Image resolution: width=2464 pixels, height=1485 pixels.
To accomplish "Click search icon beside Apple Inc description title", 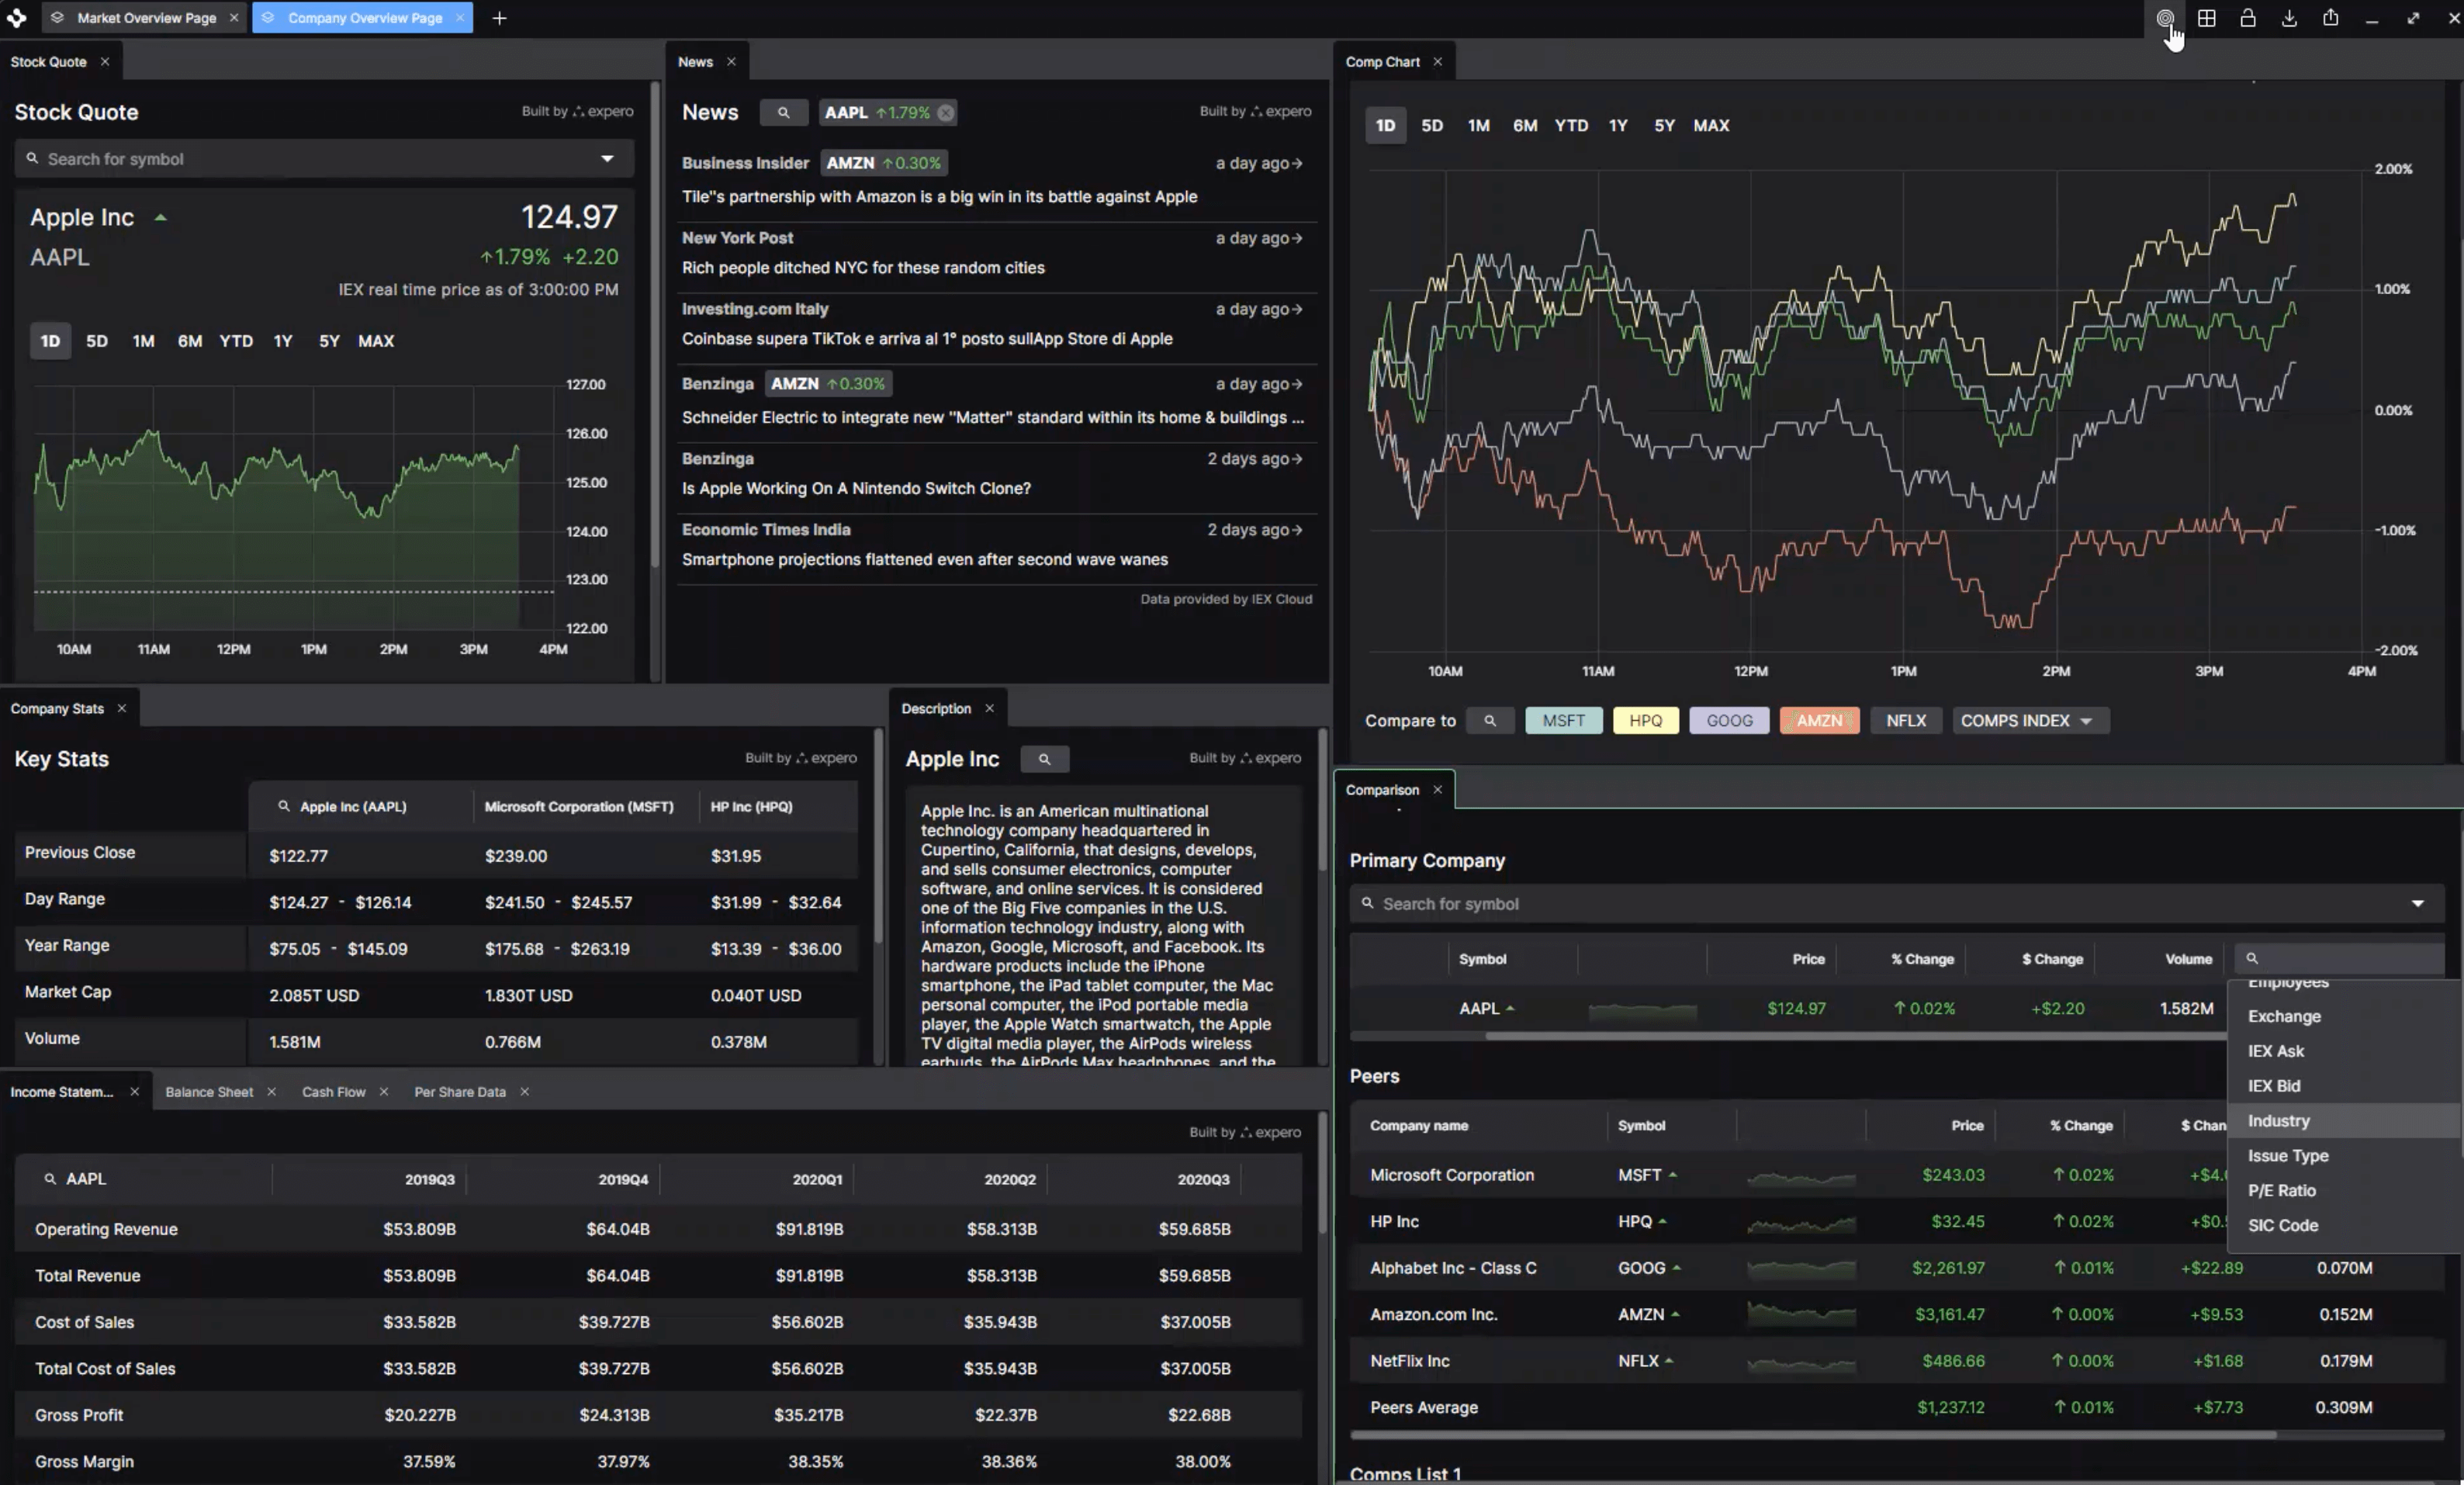I will coord(1044,759).
